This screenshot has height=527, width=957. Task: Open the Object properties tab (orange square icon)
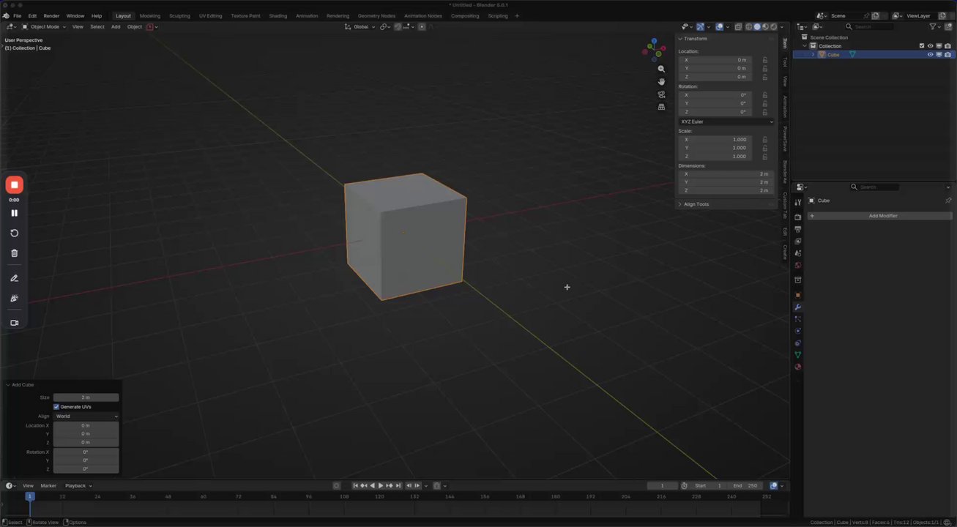(x=798, y=295)
